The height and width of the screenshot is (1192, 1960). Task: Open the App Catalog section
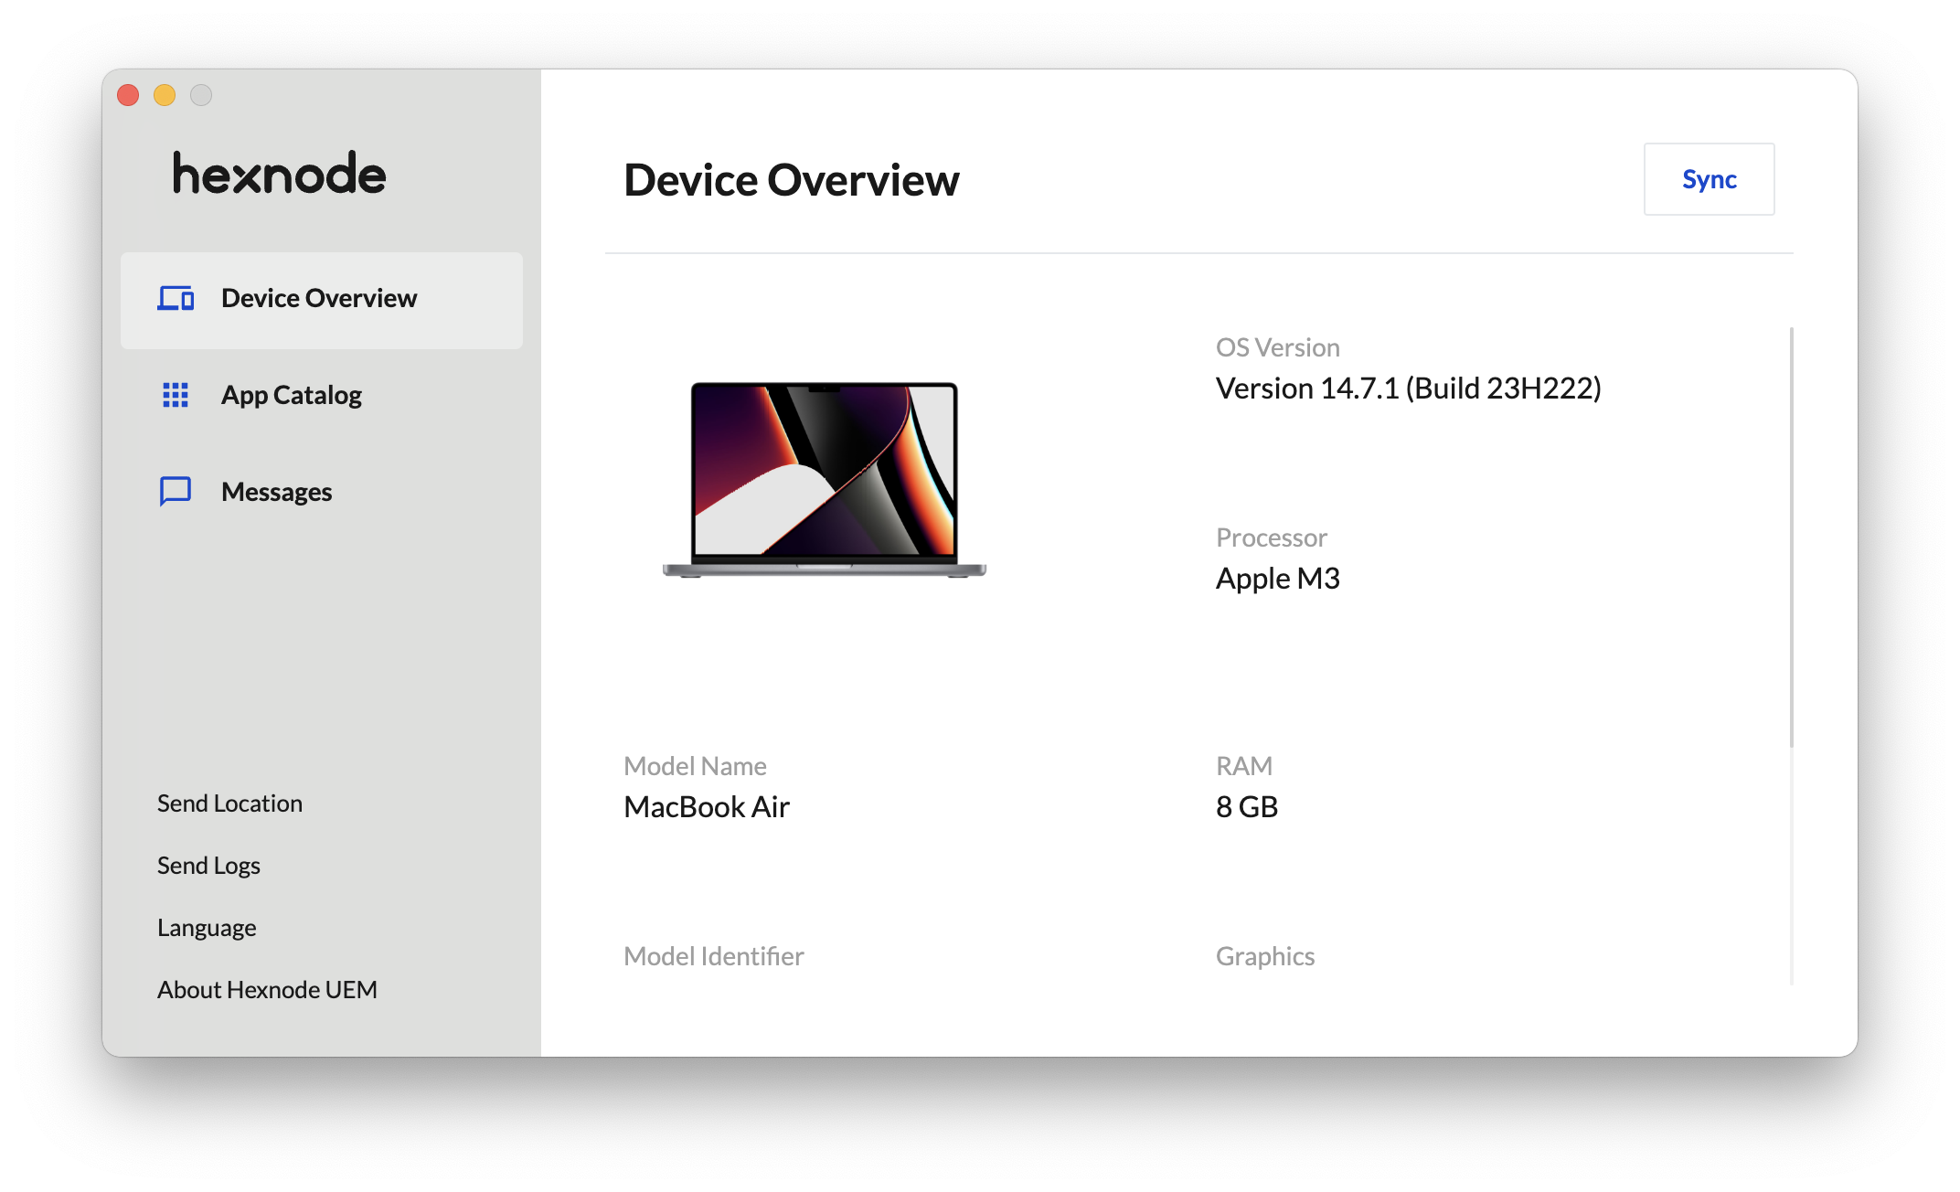point(322,396)
